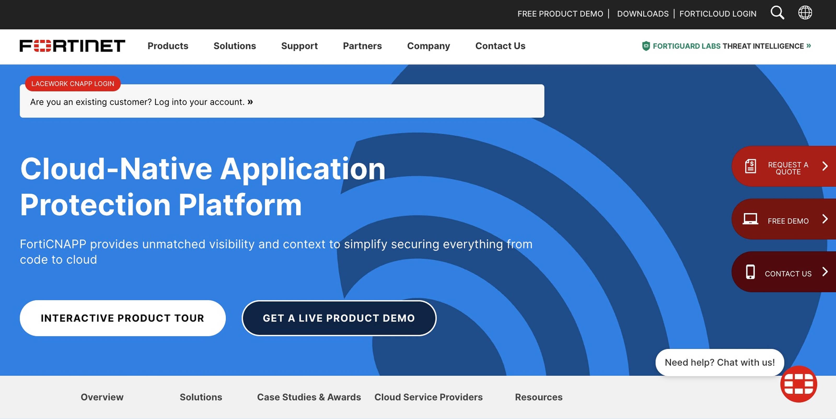
Task: Click the Free Demo side label
Action: click(x=788, y=221)
